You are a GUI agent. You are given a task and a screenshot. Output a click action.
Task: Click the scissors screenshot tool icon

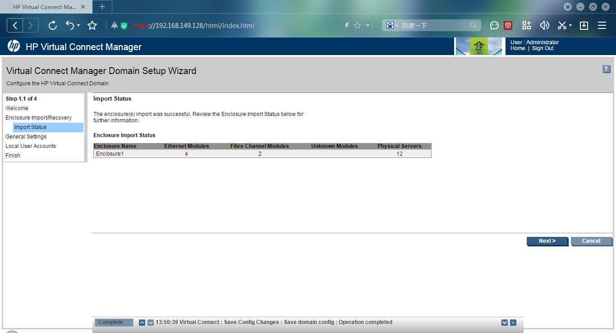tap(562, 26)
